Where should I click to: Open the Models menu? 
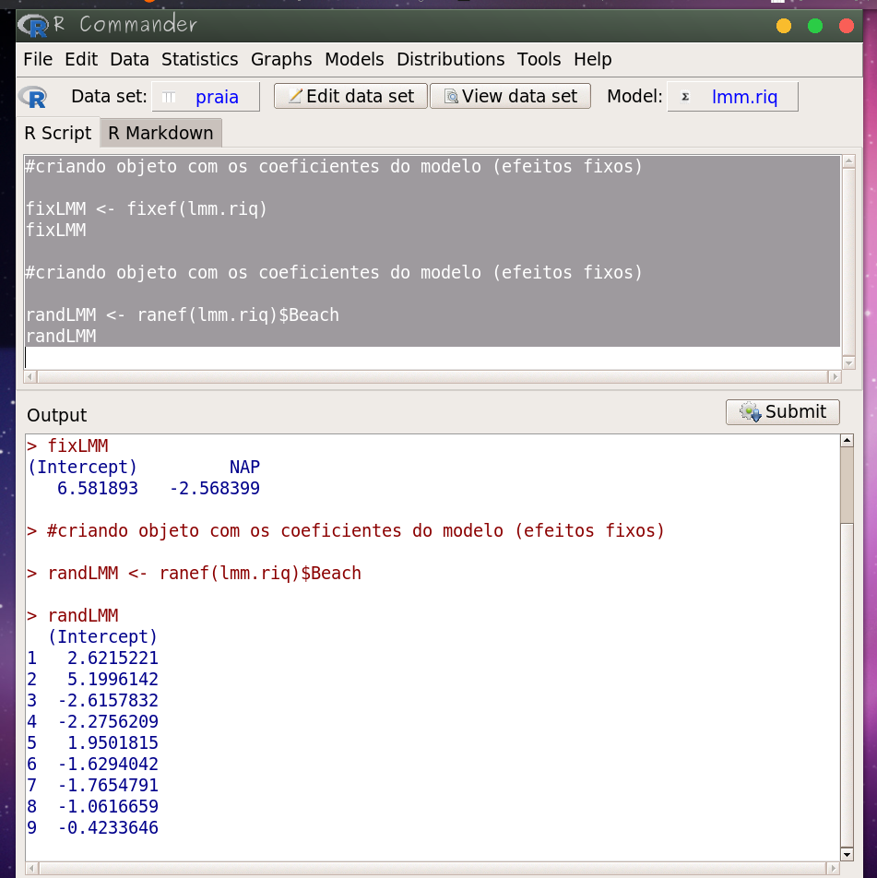[x=354, y=59]
